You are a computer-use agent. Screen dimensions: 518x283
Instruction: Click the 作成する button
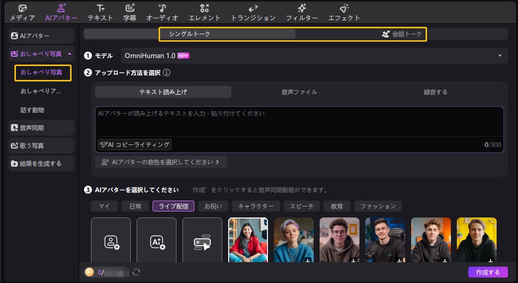click(488, 272)
